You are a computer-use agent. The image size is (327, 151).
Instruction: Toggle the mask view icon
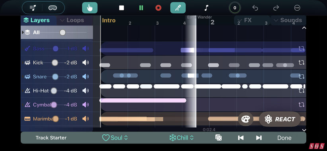pos(53,8)
